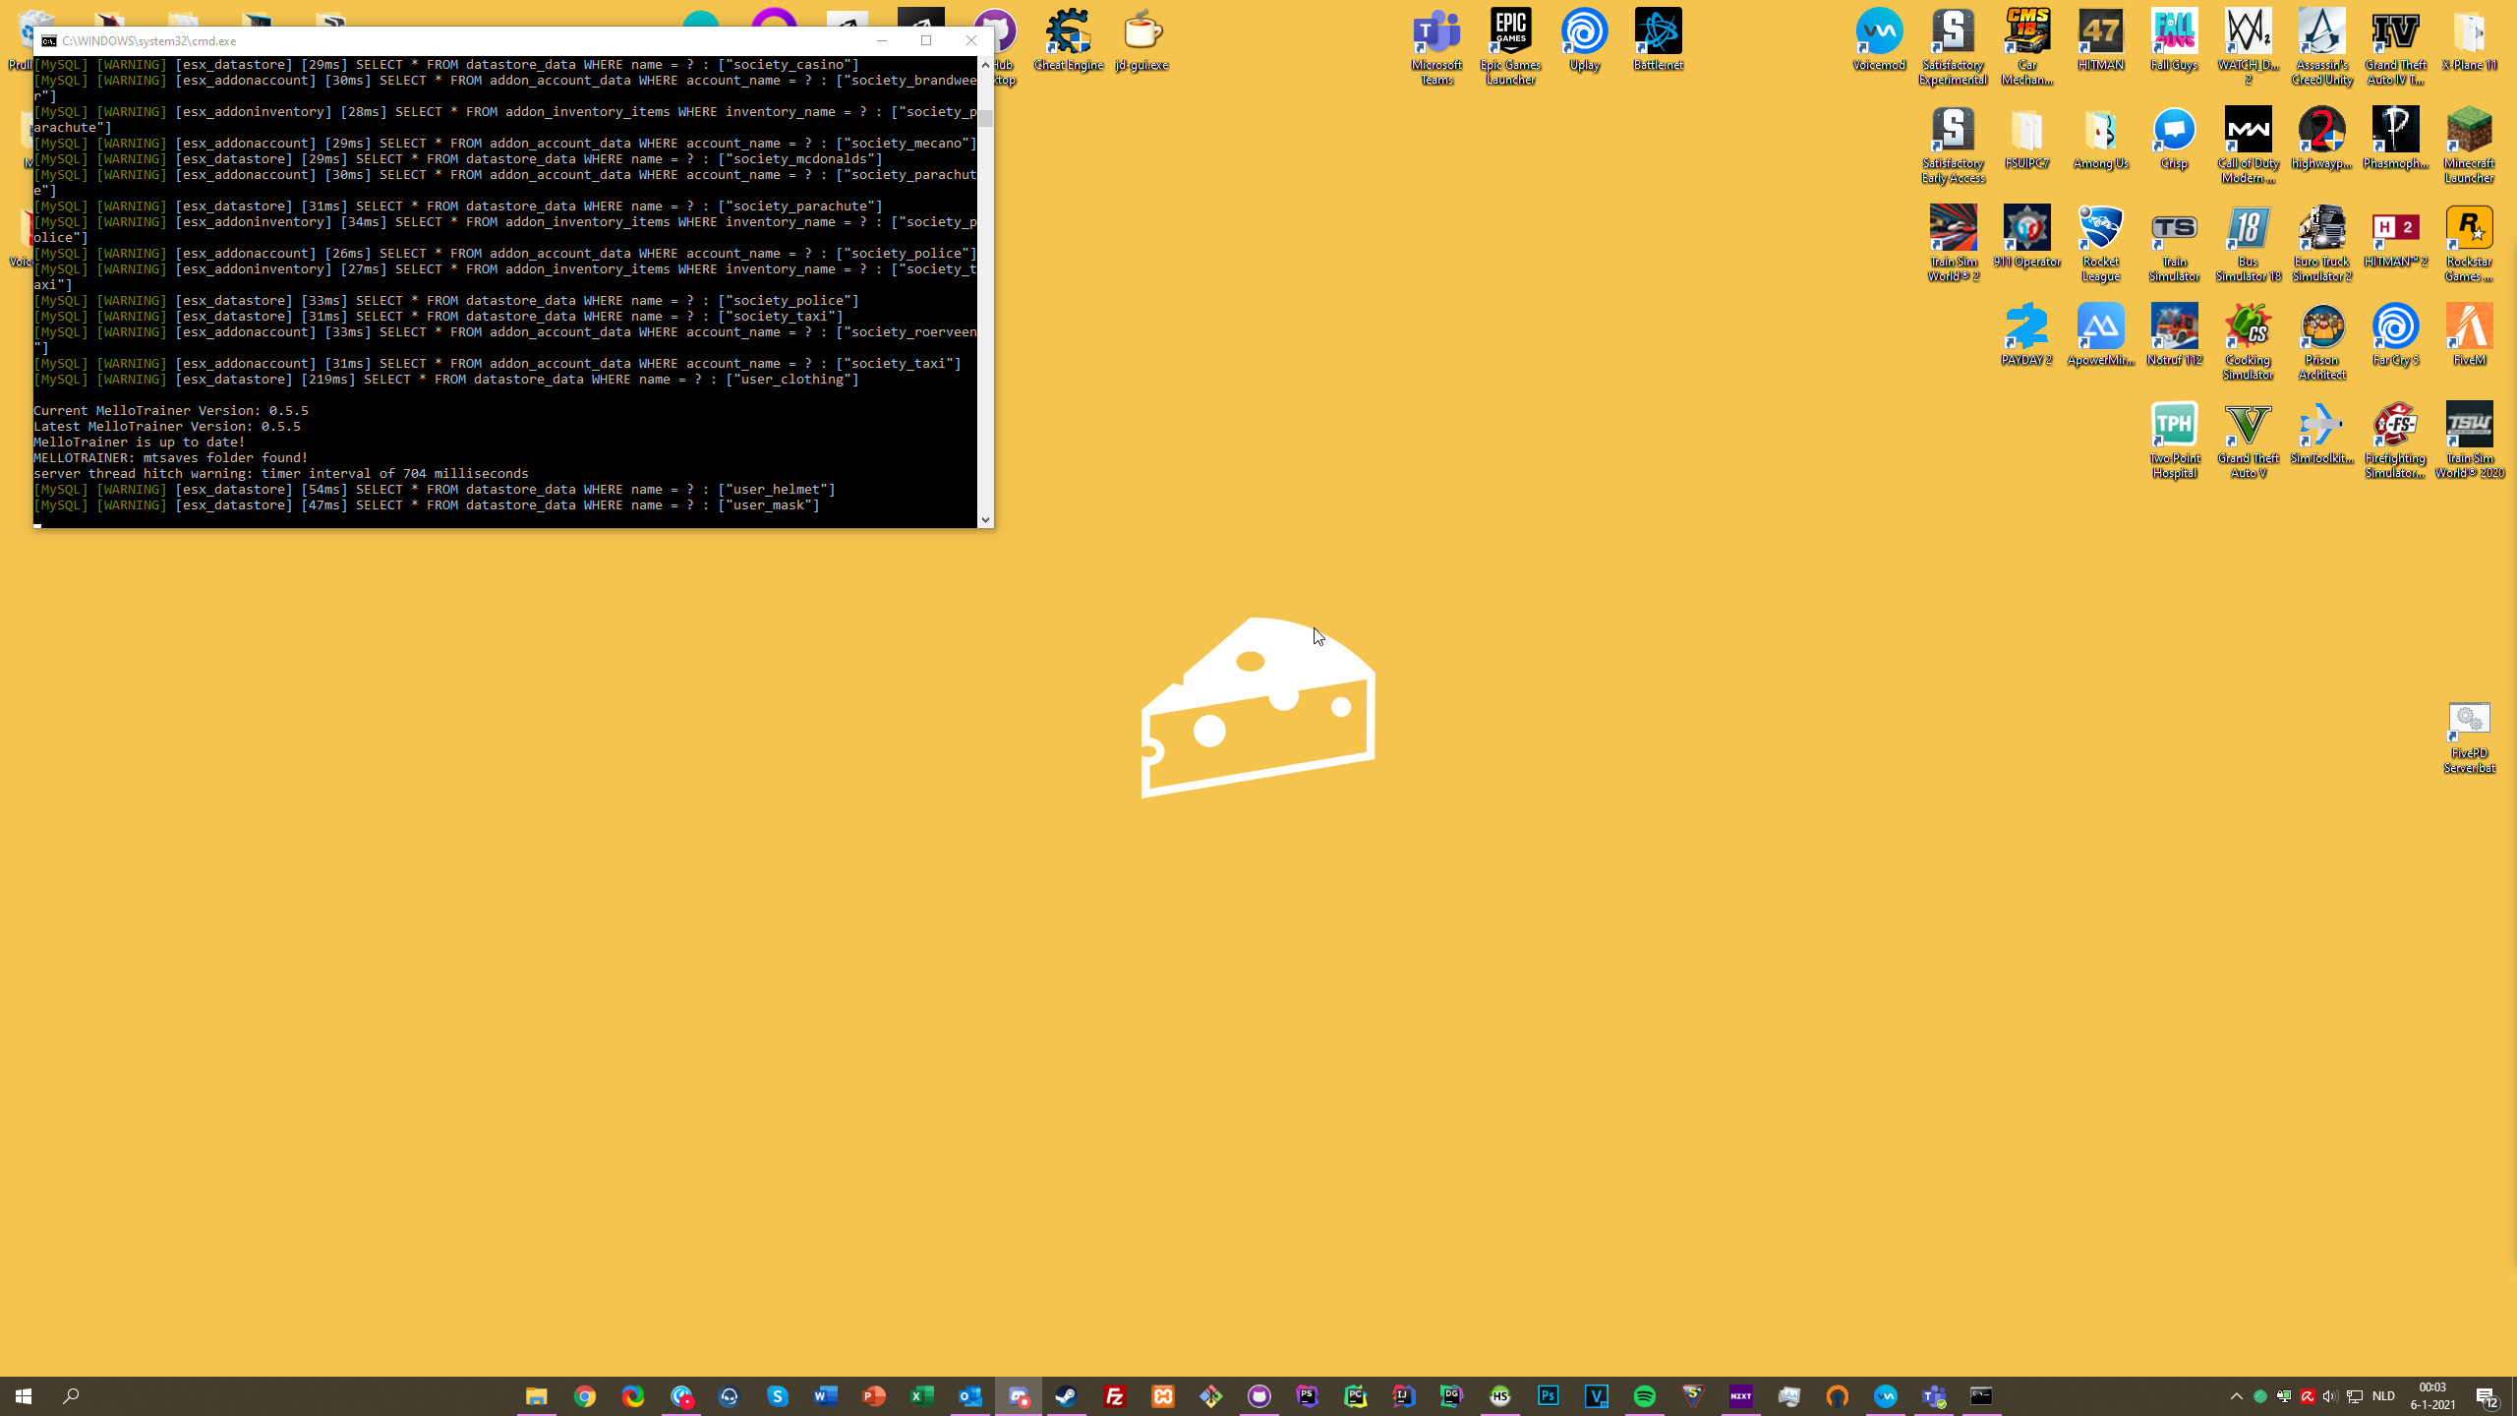Open Spotify from the taskbar
2517x1416 pixels.
1645,1396
